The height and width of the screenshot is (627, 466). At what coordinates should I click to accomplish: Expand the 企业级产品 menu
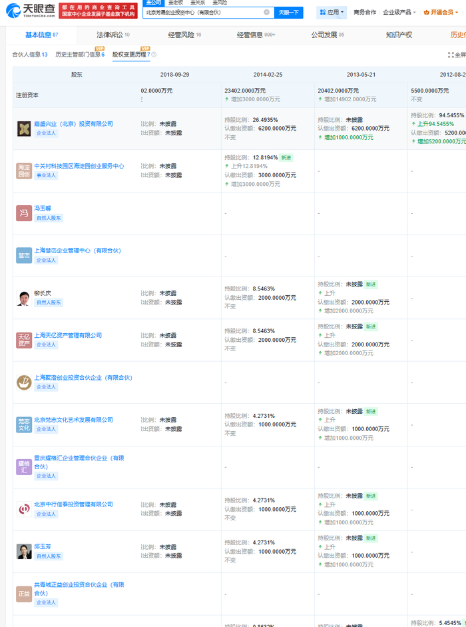399,13
